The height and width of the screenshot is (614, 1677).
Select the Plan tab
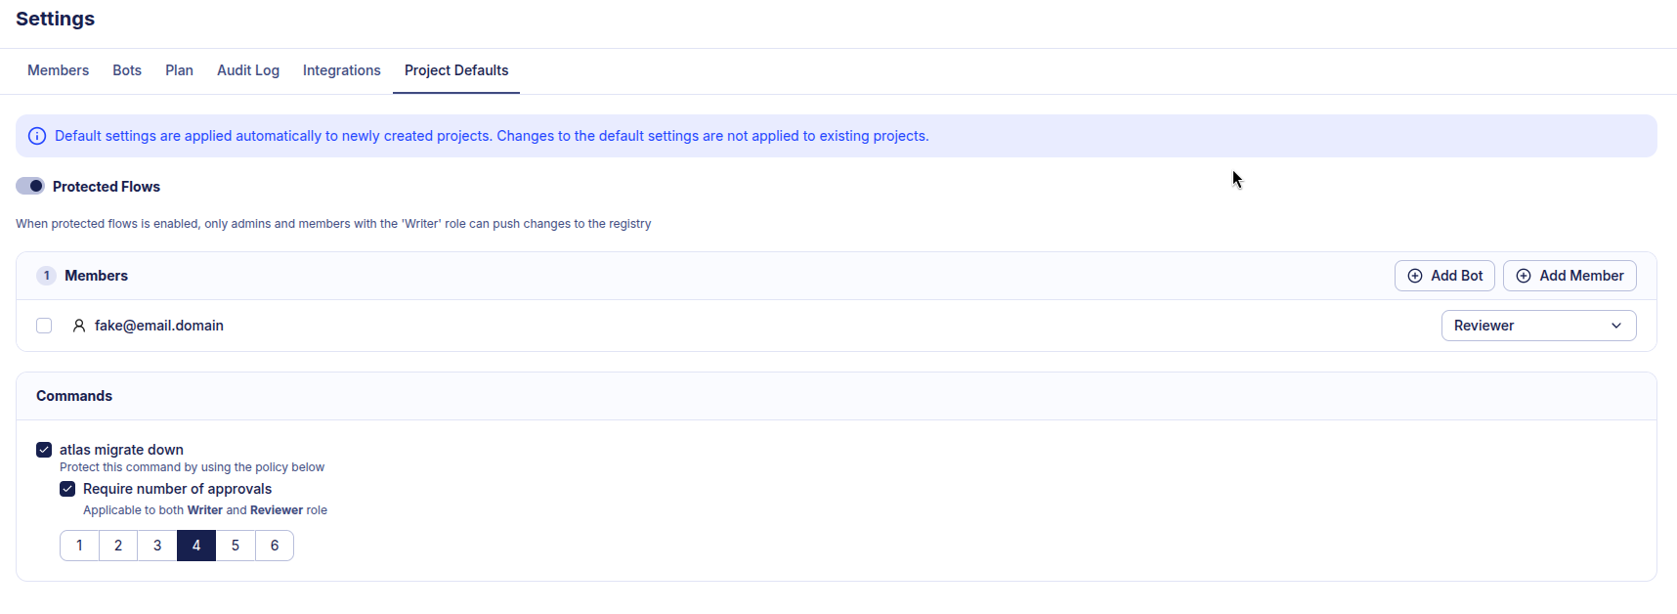click(x=179, y=70)
